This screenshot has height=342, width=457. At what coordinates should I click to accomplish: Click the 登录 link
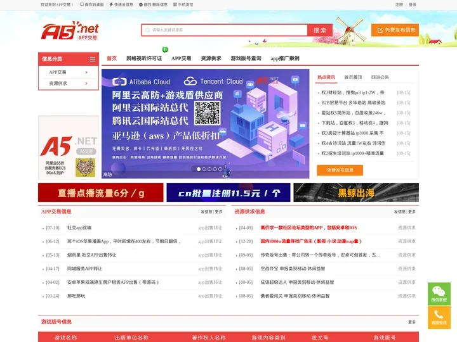[x=413, y=4]
